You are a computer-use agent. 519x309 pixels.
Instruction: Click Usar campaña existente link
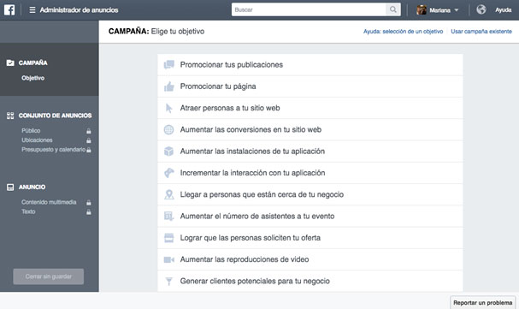[x=481, y=32]
